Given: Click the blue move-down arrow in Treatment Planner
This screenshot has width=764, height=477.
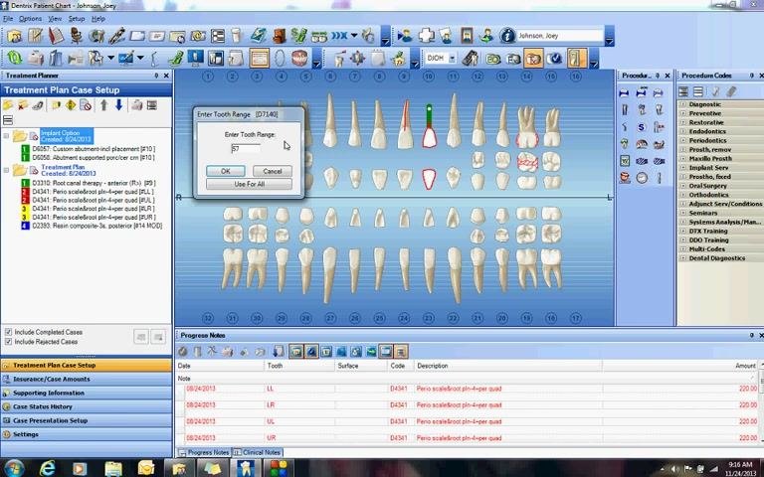Looking at the screenshot, I should click(118, 105).
